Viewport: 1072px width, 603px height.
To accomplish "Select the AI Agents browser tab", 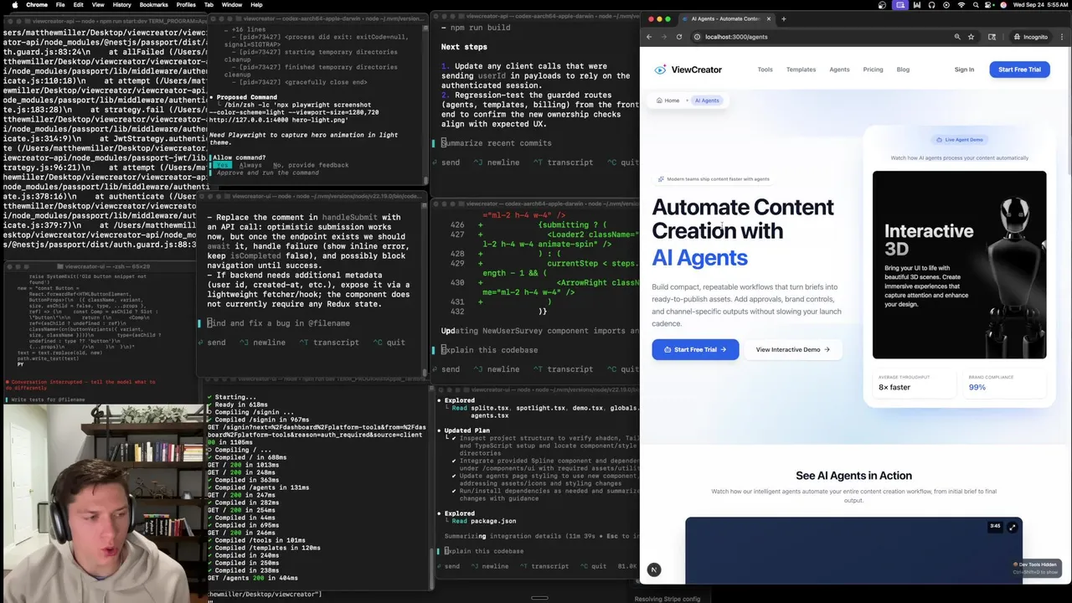I will (x=725, y=18).
